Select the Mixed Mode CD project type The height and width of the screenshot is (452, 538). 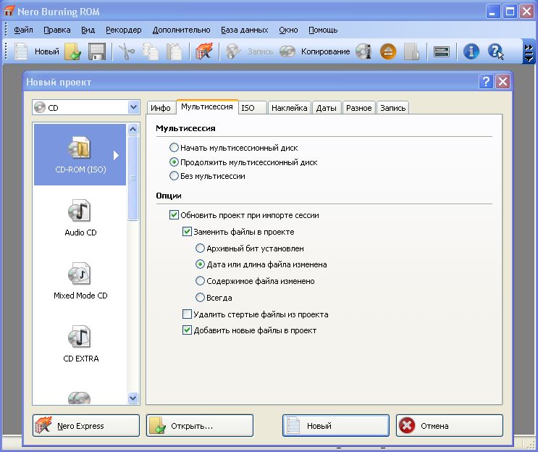pos(80,281)
